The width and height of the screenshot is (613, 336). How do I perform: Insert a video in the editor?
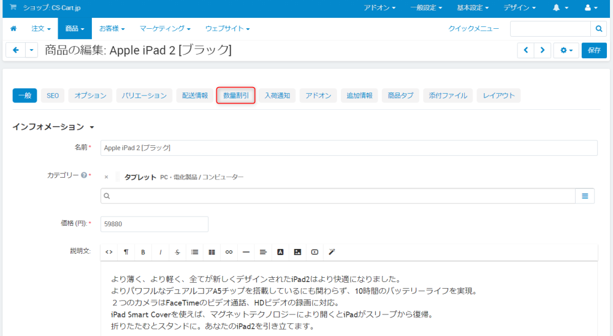[314, 252]
